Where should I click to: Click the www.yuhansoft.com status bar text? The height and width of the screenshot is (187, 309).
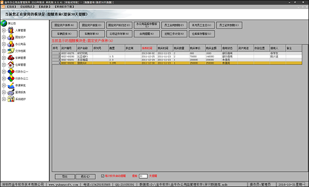(63, 184)
